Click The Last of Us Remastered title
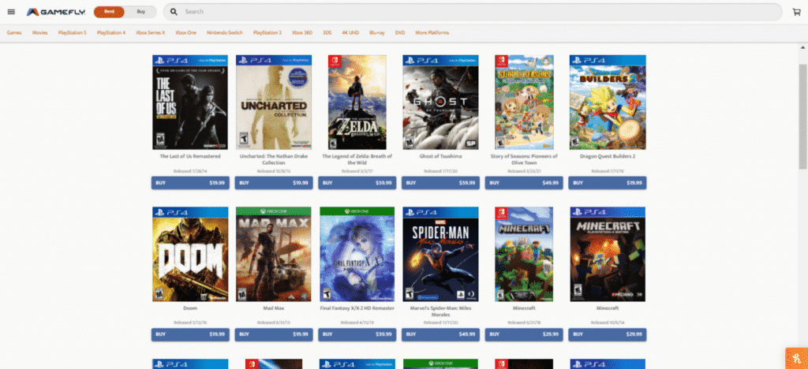Viewport: 808px width, 369px height. point(190,156)
